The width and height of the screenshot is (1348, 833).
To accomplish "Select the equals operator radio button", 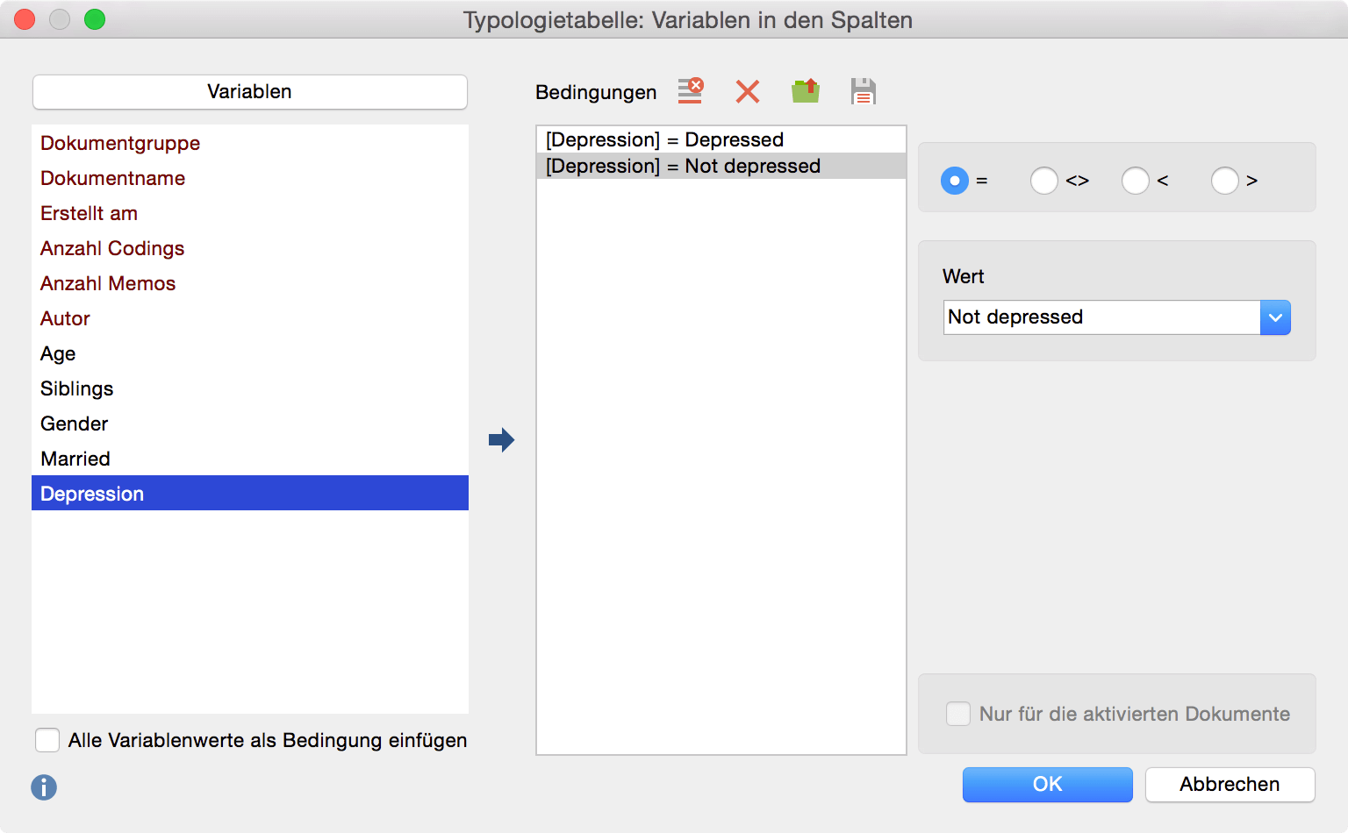I will 955,181.
